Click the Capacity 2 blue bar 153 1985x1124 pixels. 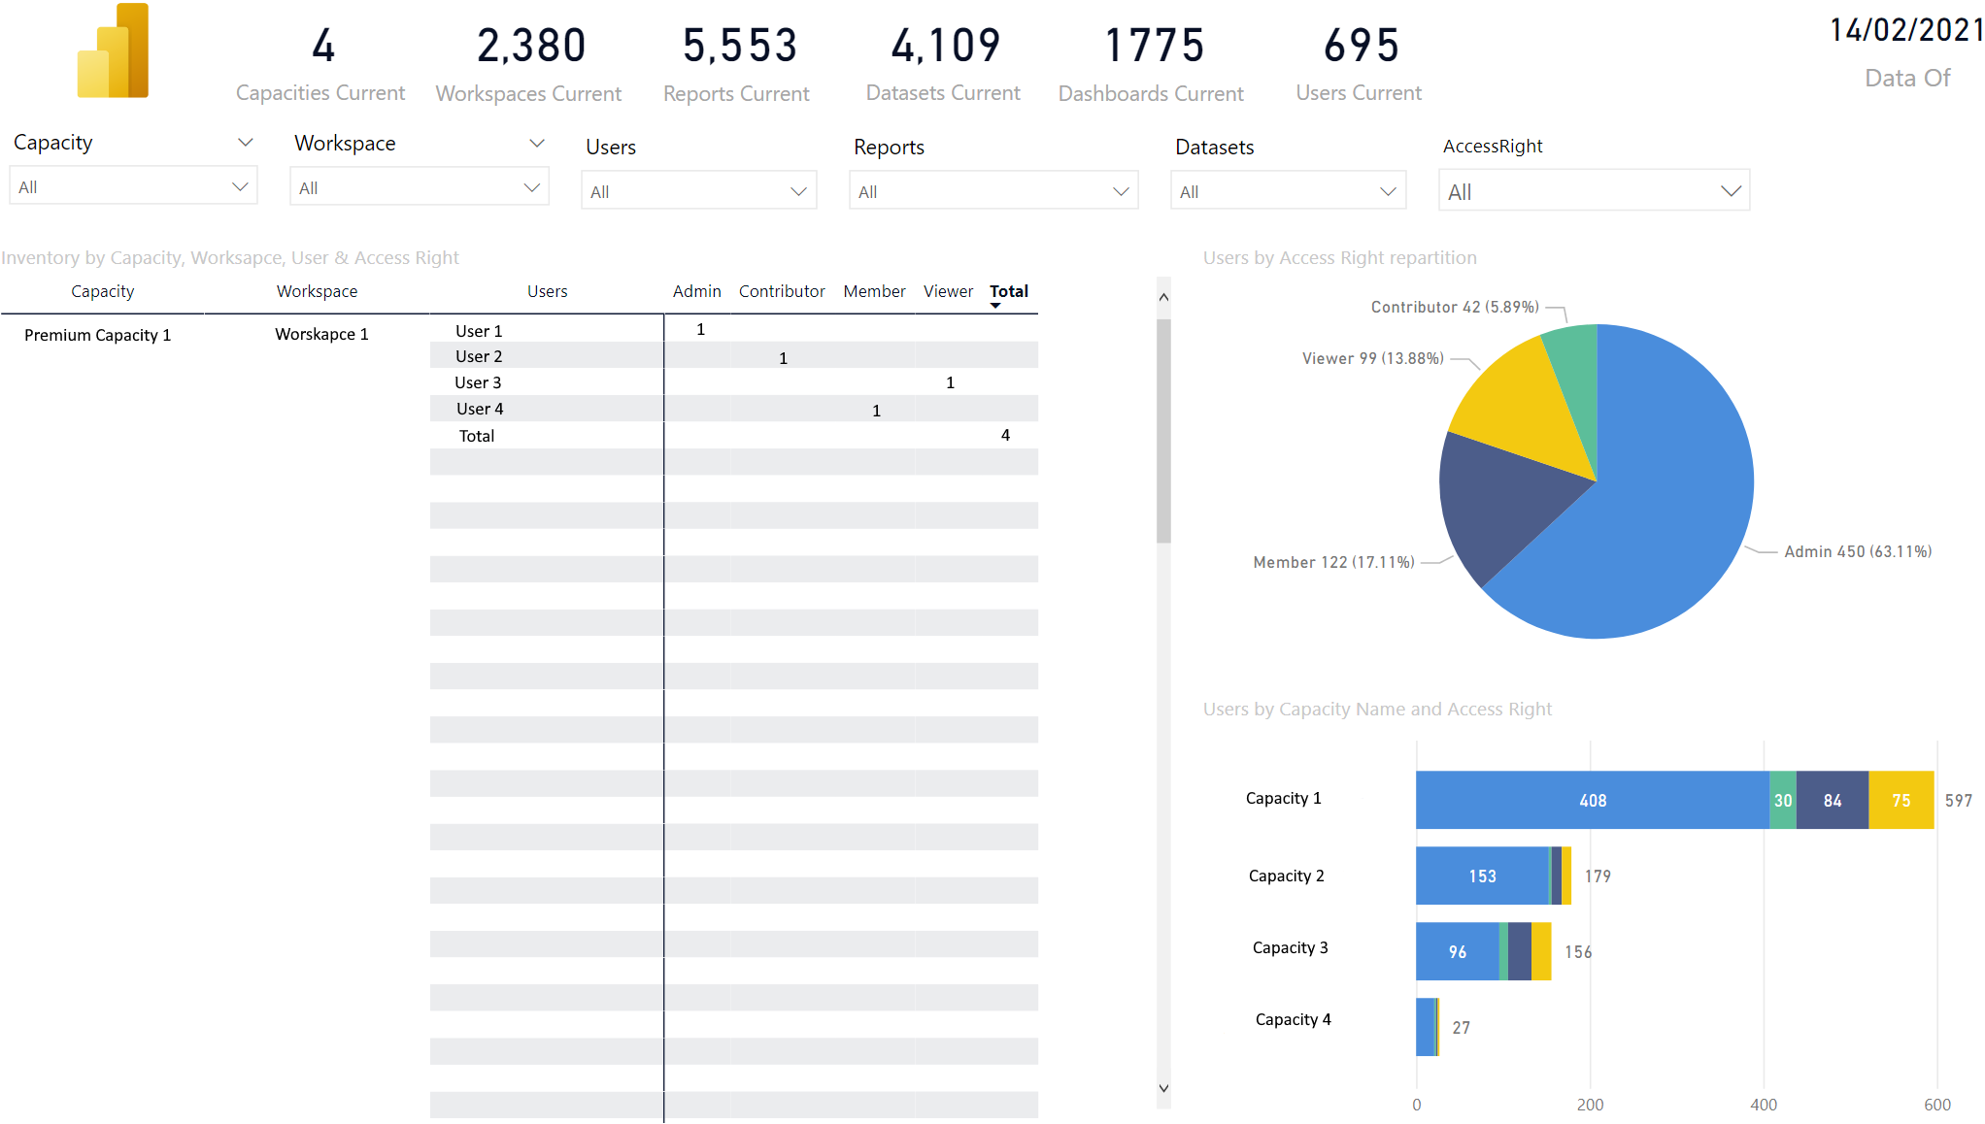[x=1483, y=876]
